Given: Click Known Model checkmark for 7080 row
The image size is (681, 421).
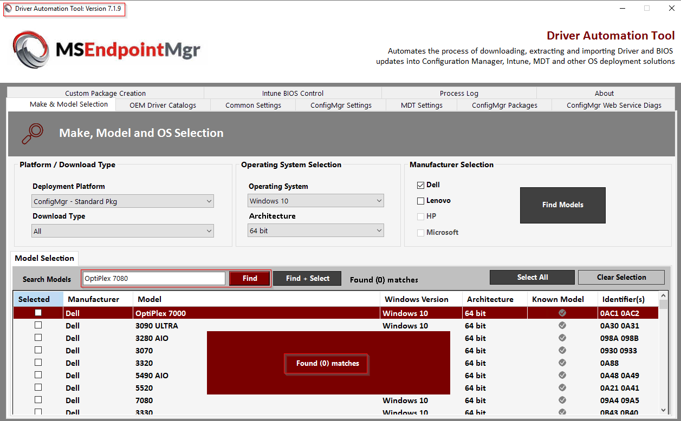Looking at the screenshot, I should coord(562,400).
